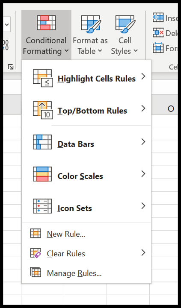Select column O header
The height and width of the screenshot is (308, 181).
click(171, 109)
